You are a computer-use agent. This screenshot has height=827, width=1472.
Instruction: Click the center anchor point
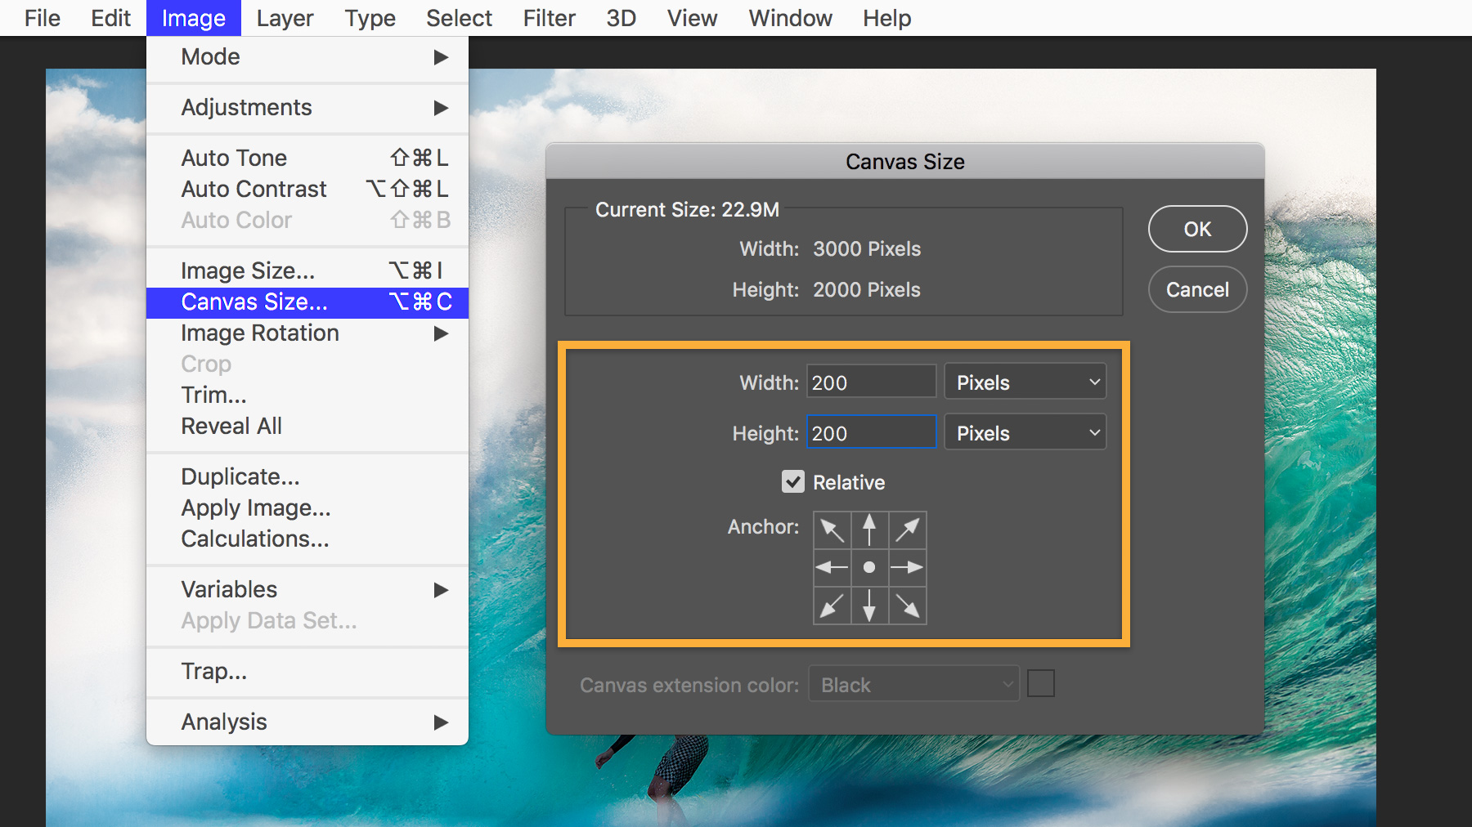[869, 567]
